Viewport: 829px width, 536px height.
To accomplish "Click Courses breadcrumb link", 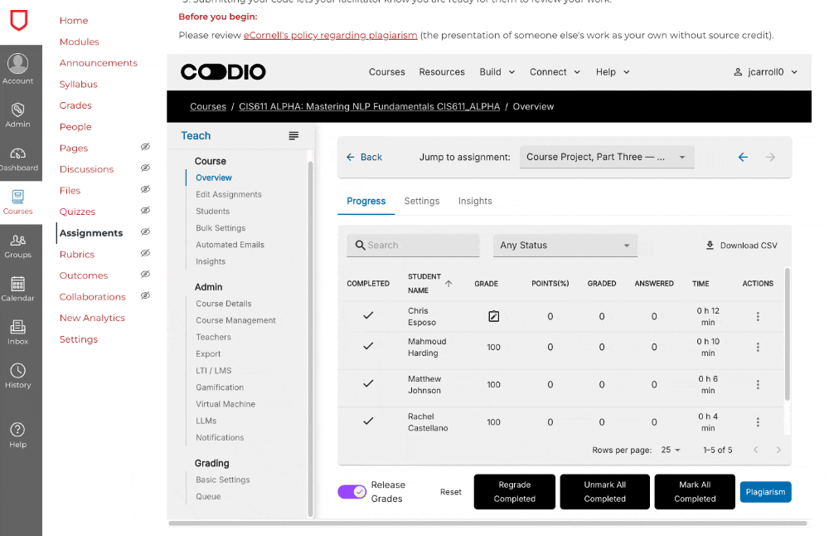I will [208, 106].
